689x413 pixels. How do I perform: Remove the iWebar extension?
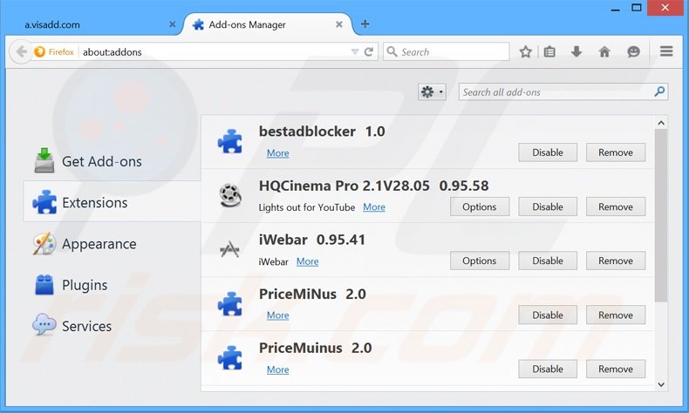coord(616,261)
